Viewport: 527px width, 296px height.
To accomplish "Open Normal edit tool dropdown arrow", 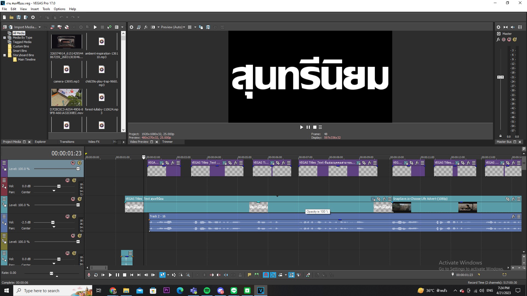I will (168, 275).
